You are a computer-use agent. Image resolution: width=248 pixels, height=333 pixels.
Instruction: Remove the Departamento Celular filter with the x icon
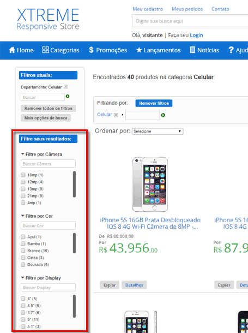click(66, 87)
